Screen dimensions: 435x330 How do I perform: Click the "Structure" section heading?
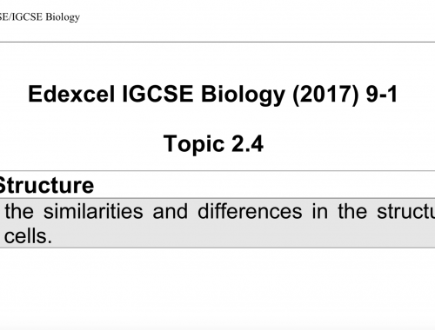click(46, 185)
